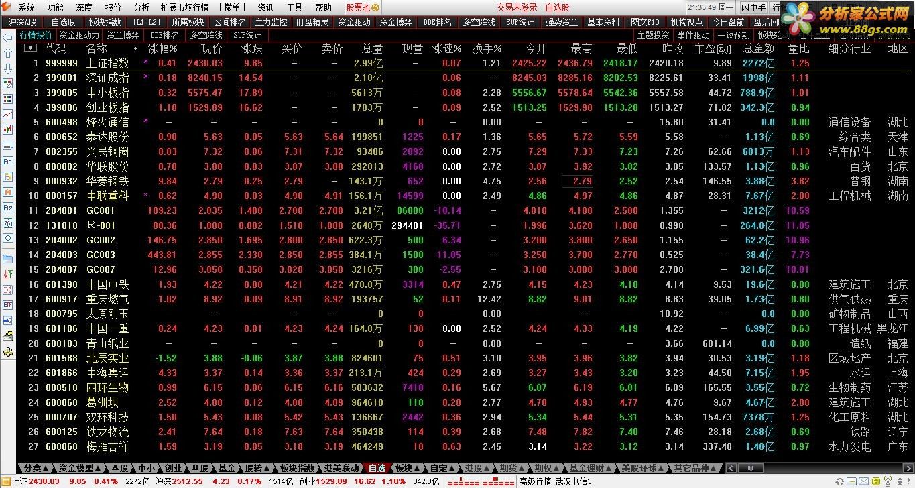Click the 事件驱动 tab on the right

point(693,36)
